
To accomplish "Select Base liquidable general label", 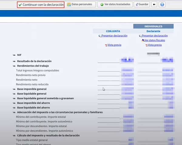I will 32,94.
